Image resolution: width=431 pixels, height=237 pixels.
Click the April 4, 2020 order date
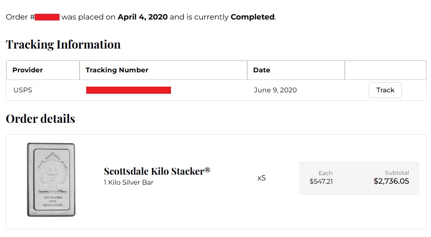142,17
